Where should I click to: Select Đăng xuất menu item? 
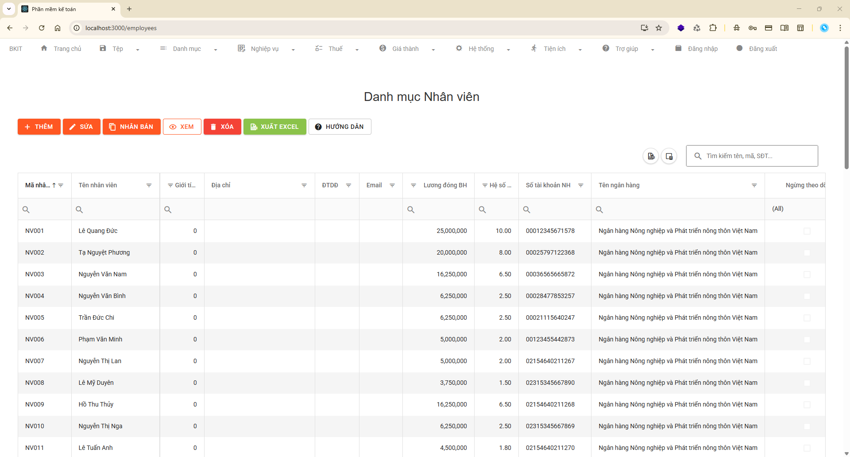(757, 49)
